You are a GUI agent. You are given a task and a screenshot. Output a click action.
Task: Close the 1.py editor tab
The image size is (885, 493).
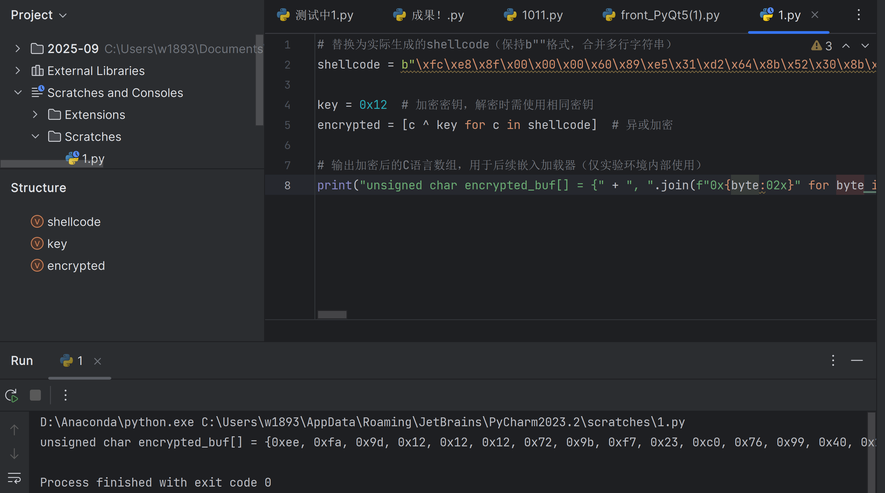[x=815, y=15]
